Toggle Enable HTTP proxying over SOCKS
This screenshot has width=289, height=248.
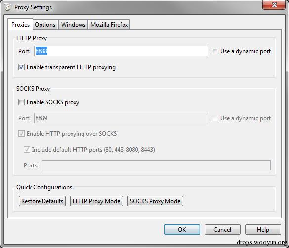click(21, 133)
